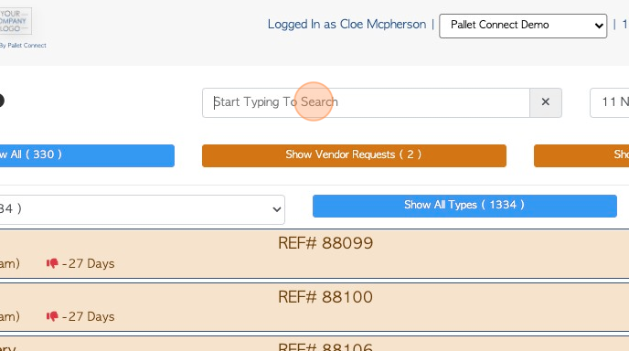Clear the search with the X button
Screen dimensions: 629x351
[x=546, y=102]
